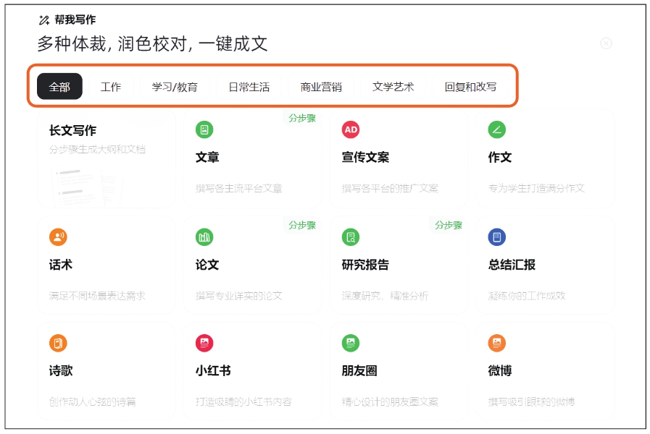
Task: Select the 全部 tab
Action: click(59, 87)
